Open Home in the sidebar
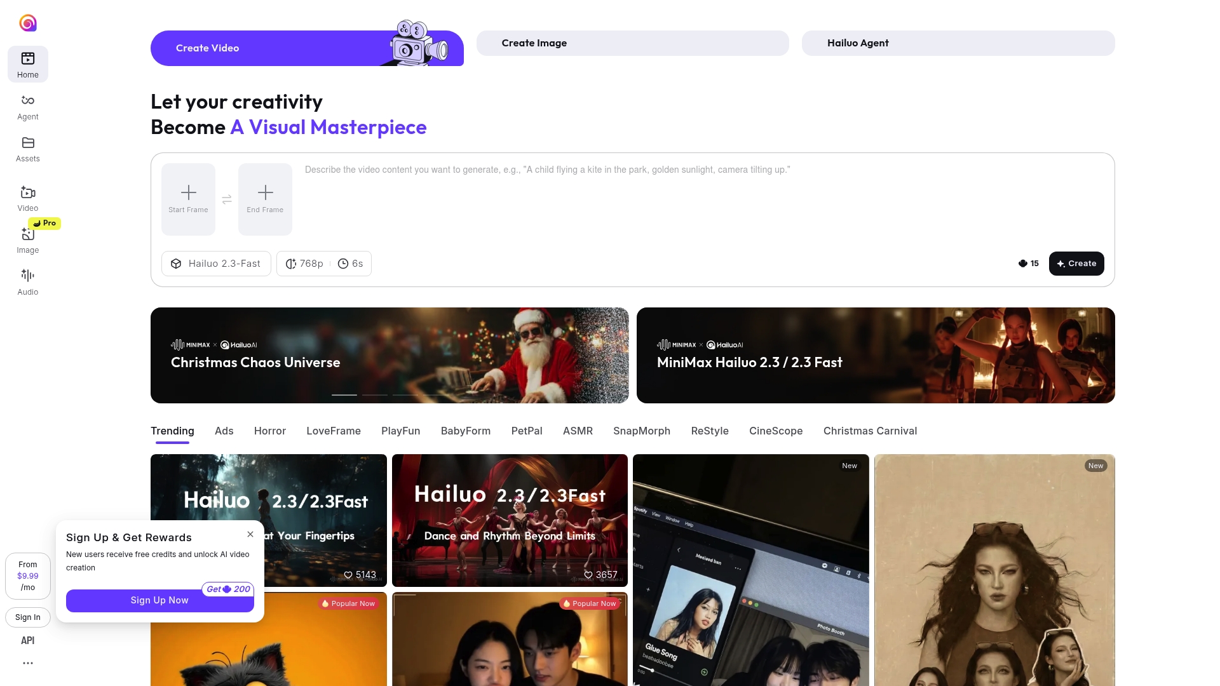Screen dimensions: 1220x686 point(28,64)
